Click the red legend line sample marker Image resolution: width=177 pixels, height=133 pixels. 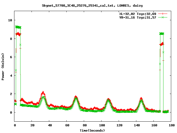pyautogui.click(x=163, y=14)
